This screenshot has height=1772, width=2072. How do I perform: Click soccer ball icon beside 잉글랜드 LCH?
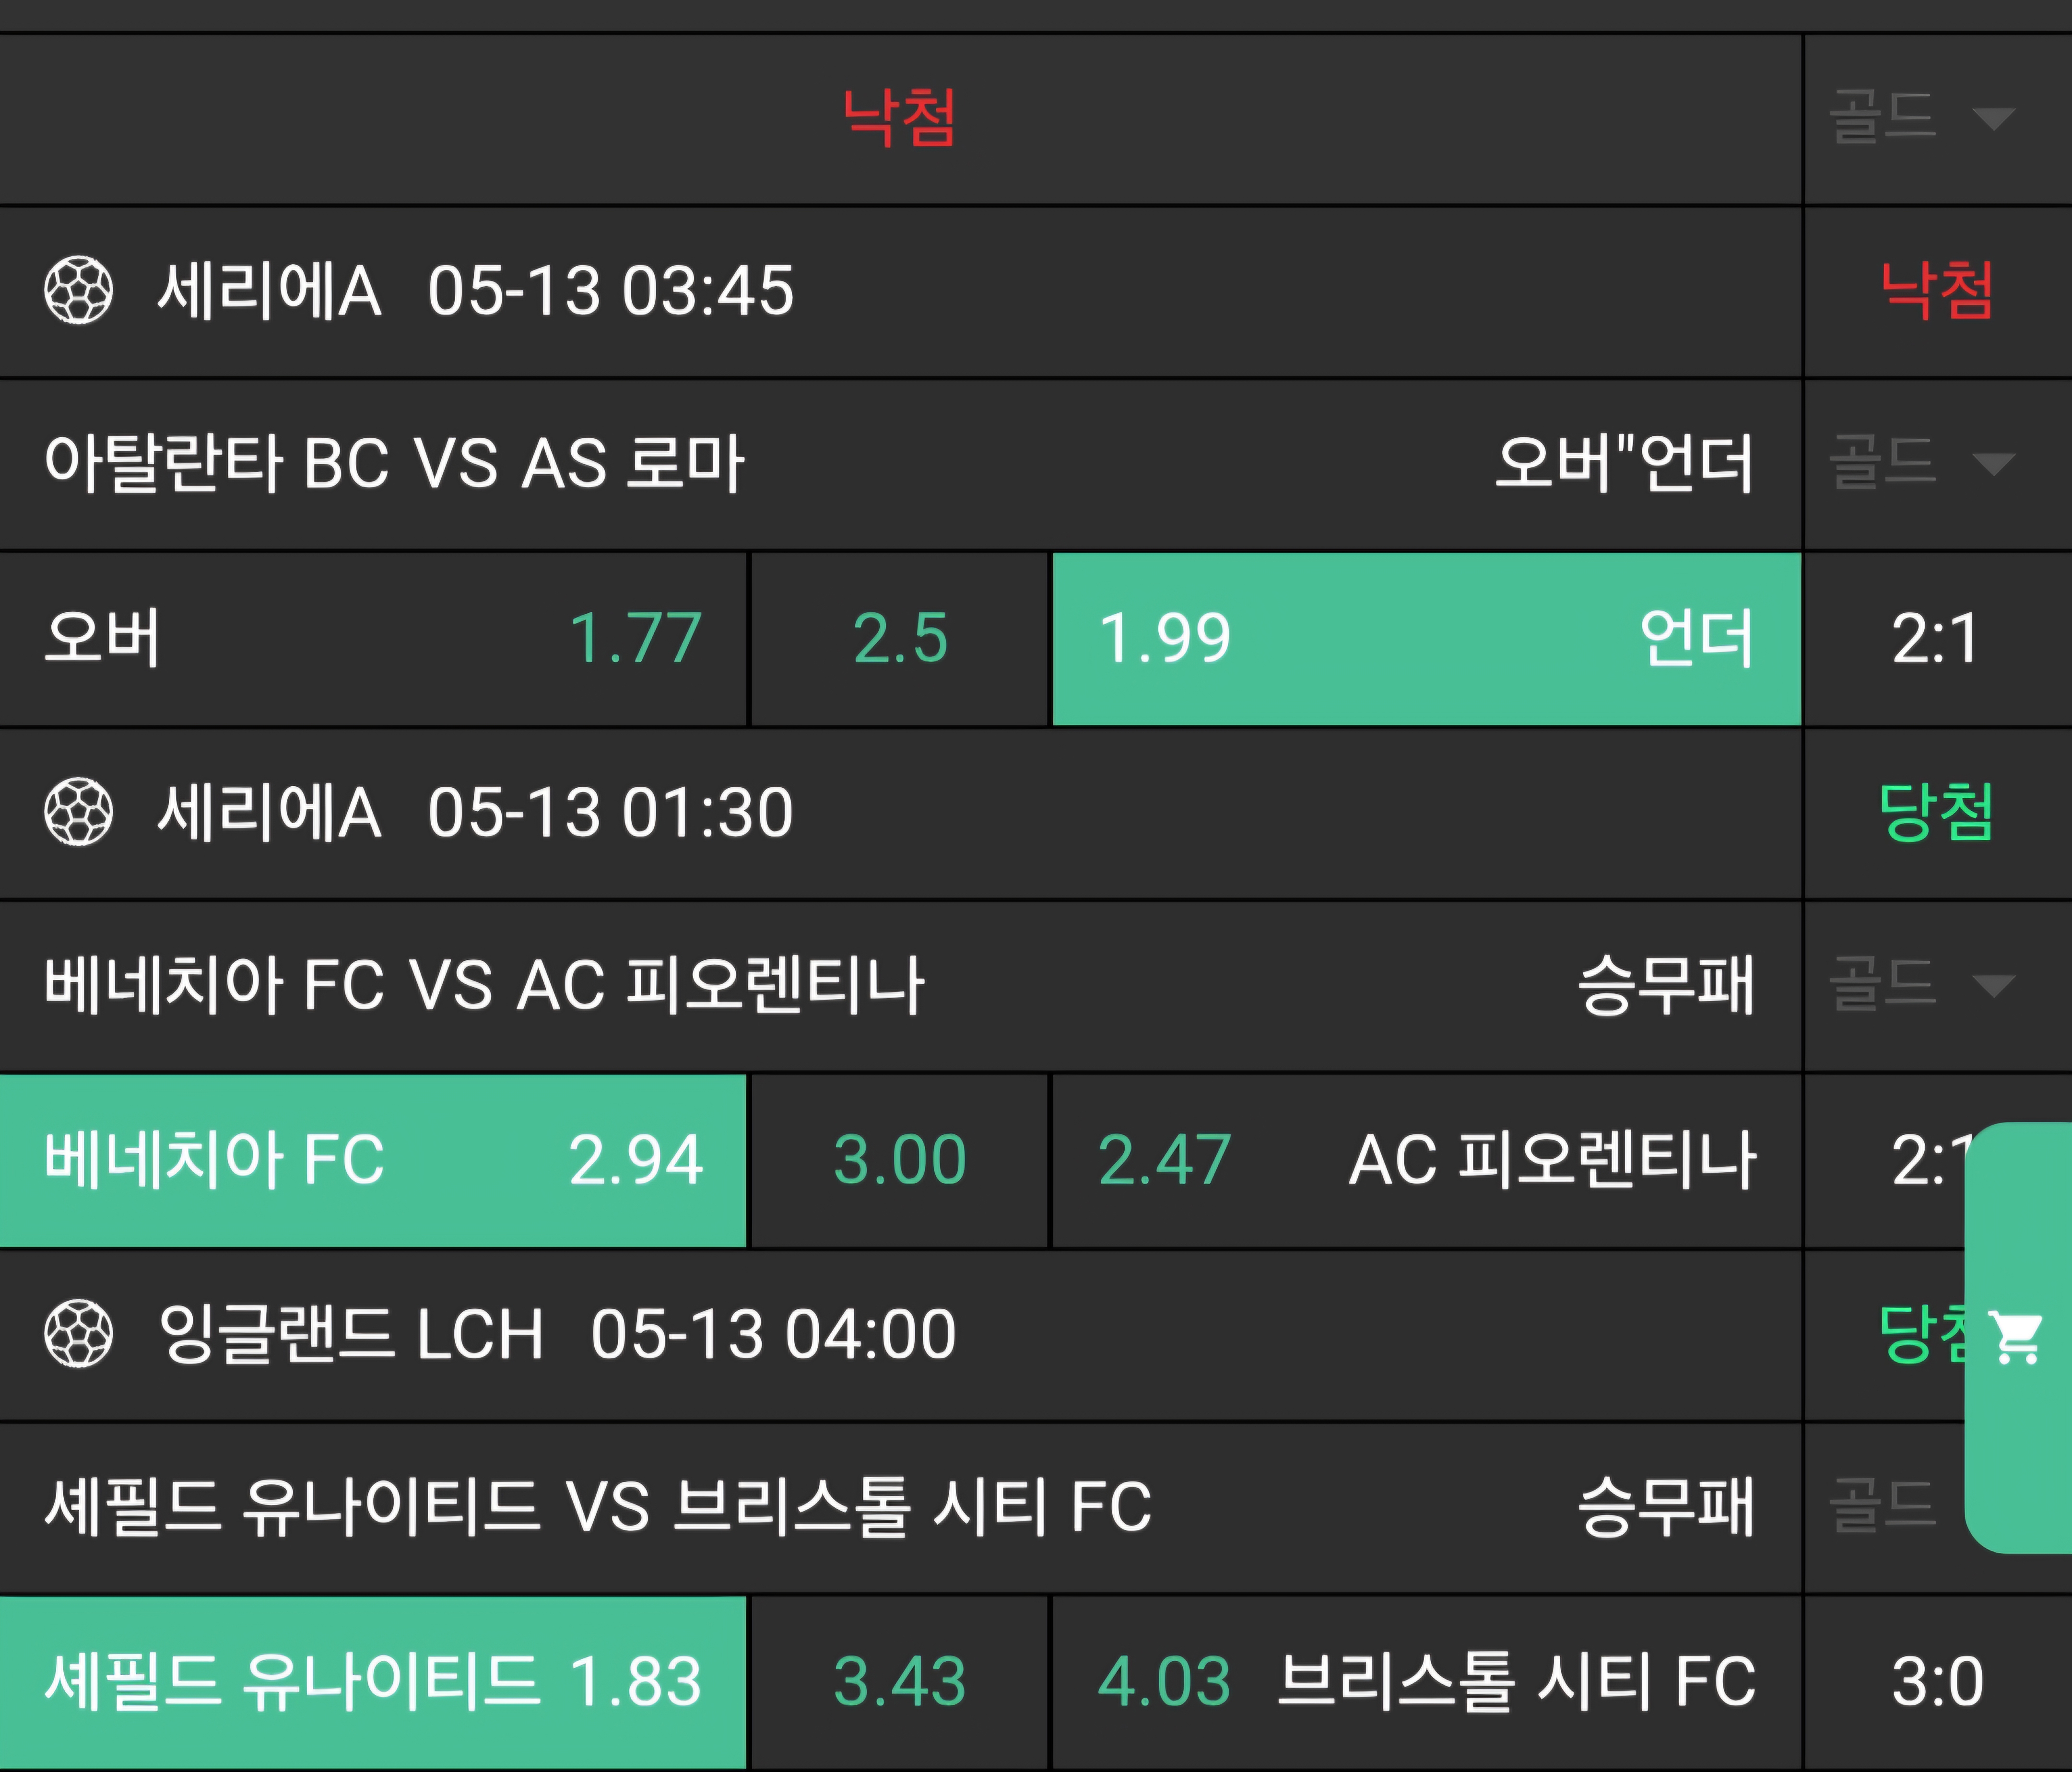click(x=79, y=1333)
